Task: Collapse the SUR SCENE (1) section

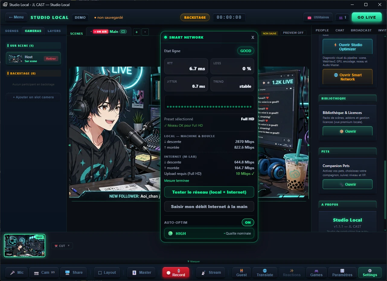Action: point(33,46)
